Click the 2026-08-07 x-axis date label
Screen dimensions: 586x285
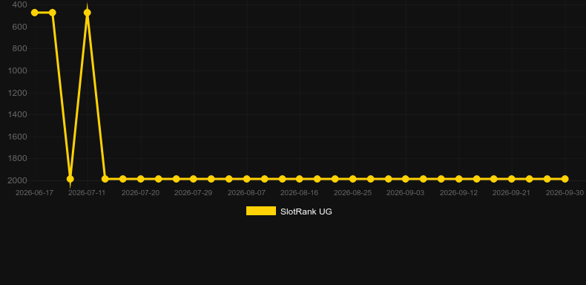247,193
